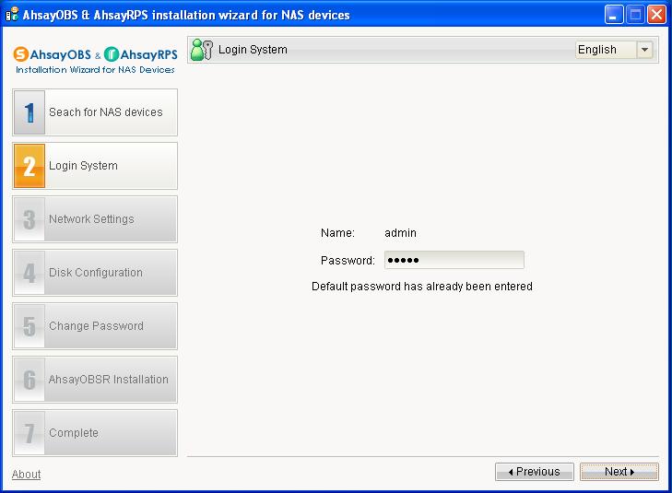Image resolution: width=672 pixels, height=493 pixels.
Task: Close the installation wizard window
Action: [656, 15]
